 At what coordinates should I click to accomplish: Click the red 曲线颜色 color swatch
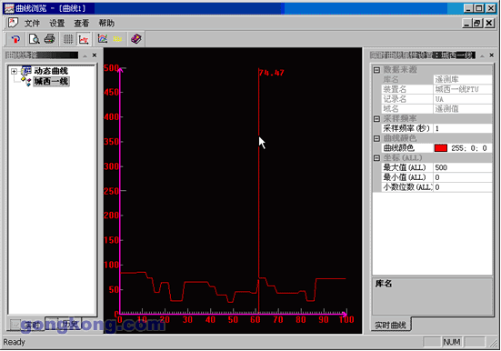coord(441,148)
